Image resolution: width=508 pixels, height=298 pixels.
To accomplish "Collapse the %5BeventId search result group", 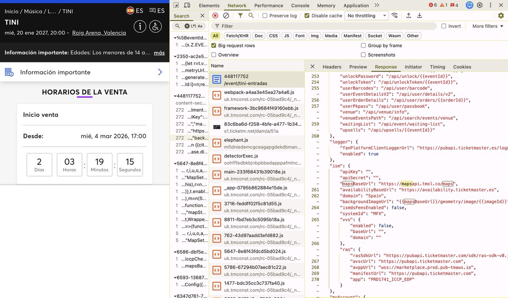I will (x=175, y=38).
